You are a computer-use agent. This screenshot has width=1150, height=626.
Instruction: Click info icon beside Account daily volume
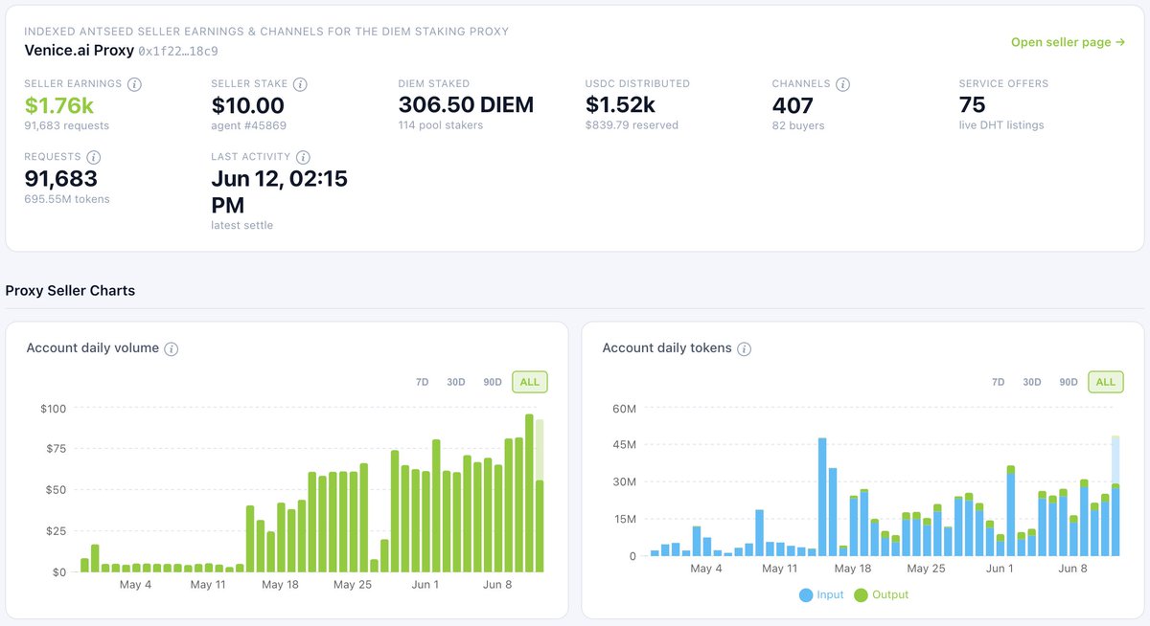[172, 348]
